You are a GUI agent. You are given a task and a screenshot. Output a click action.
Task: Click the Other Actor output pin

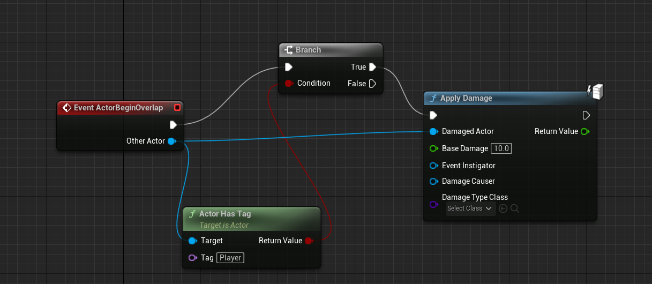[171, 141]
